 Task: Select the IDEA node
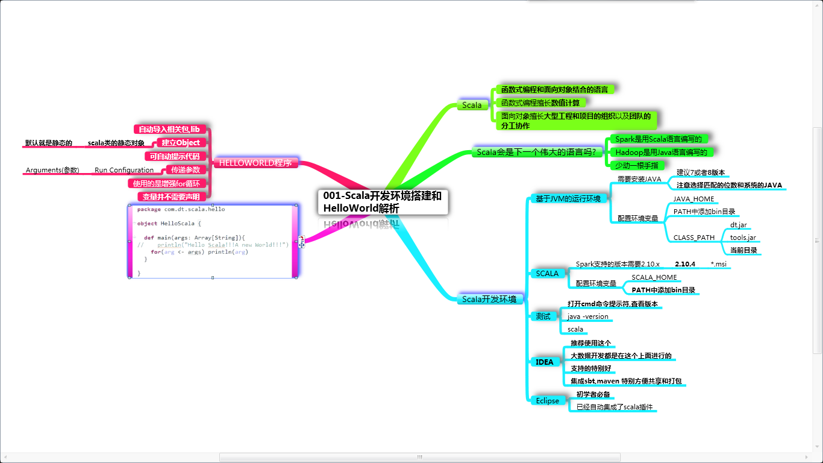tap(544, 362)
